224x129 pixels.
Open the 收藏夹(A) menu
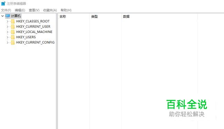50,10
